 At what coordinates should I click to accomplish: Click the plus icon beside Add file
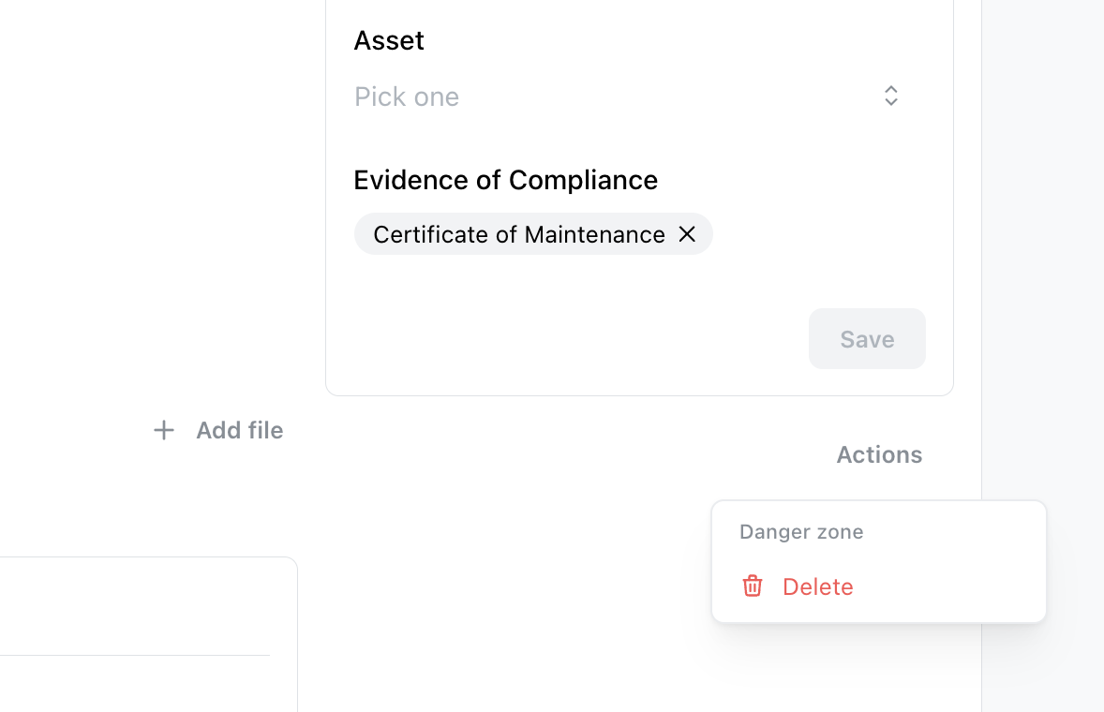(x=164, y=430)
